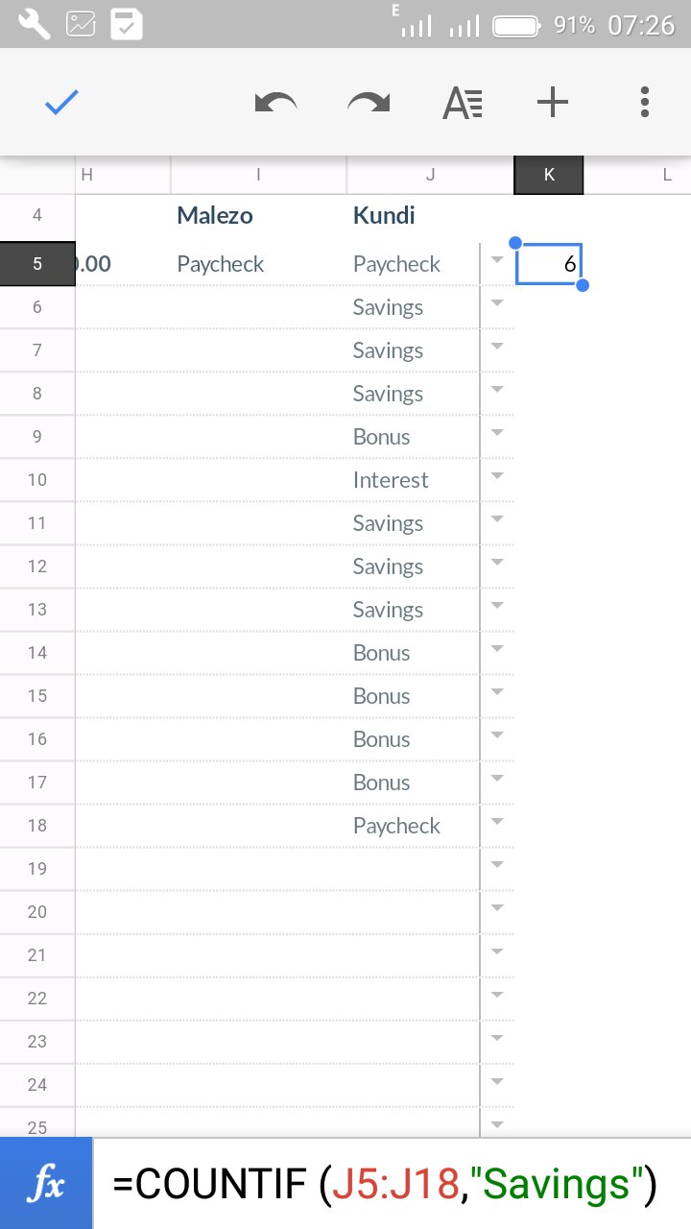Select the row 5 header

coord(37,264)
